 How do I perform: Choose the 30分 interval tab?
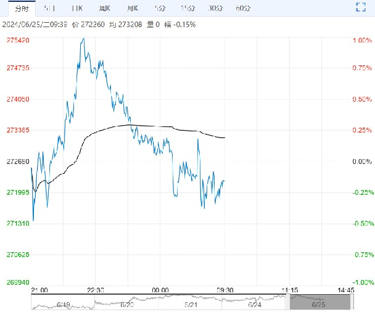215,8
